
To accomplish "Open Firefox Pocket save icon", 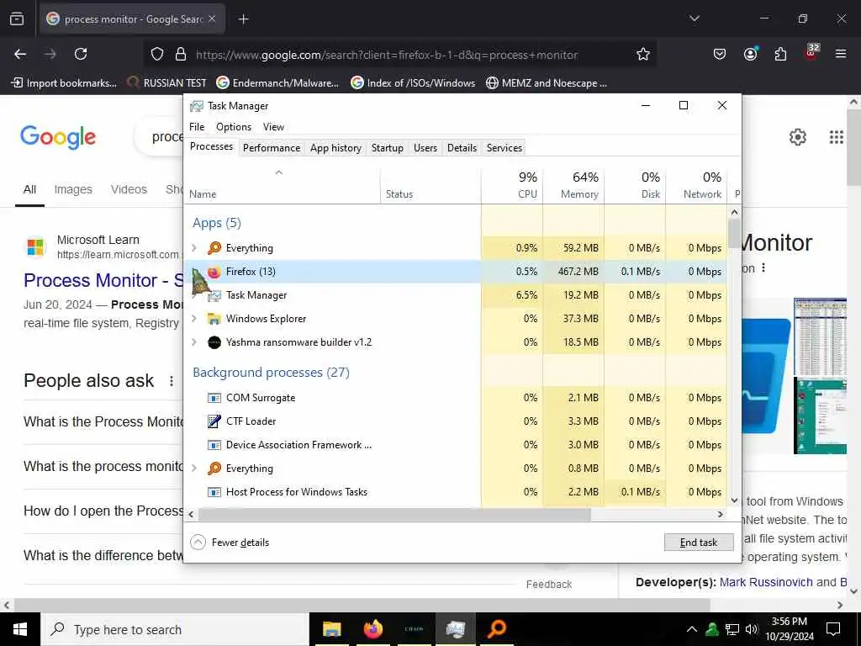I will (720, 54).
